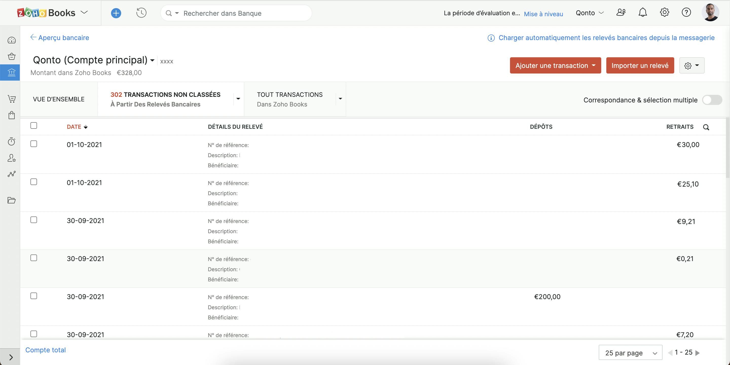Open the notifications bell
Image resolution: width=730 pixels, height=365 pixels.
[x=643, y=13]
